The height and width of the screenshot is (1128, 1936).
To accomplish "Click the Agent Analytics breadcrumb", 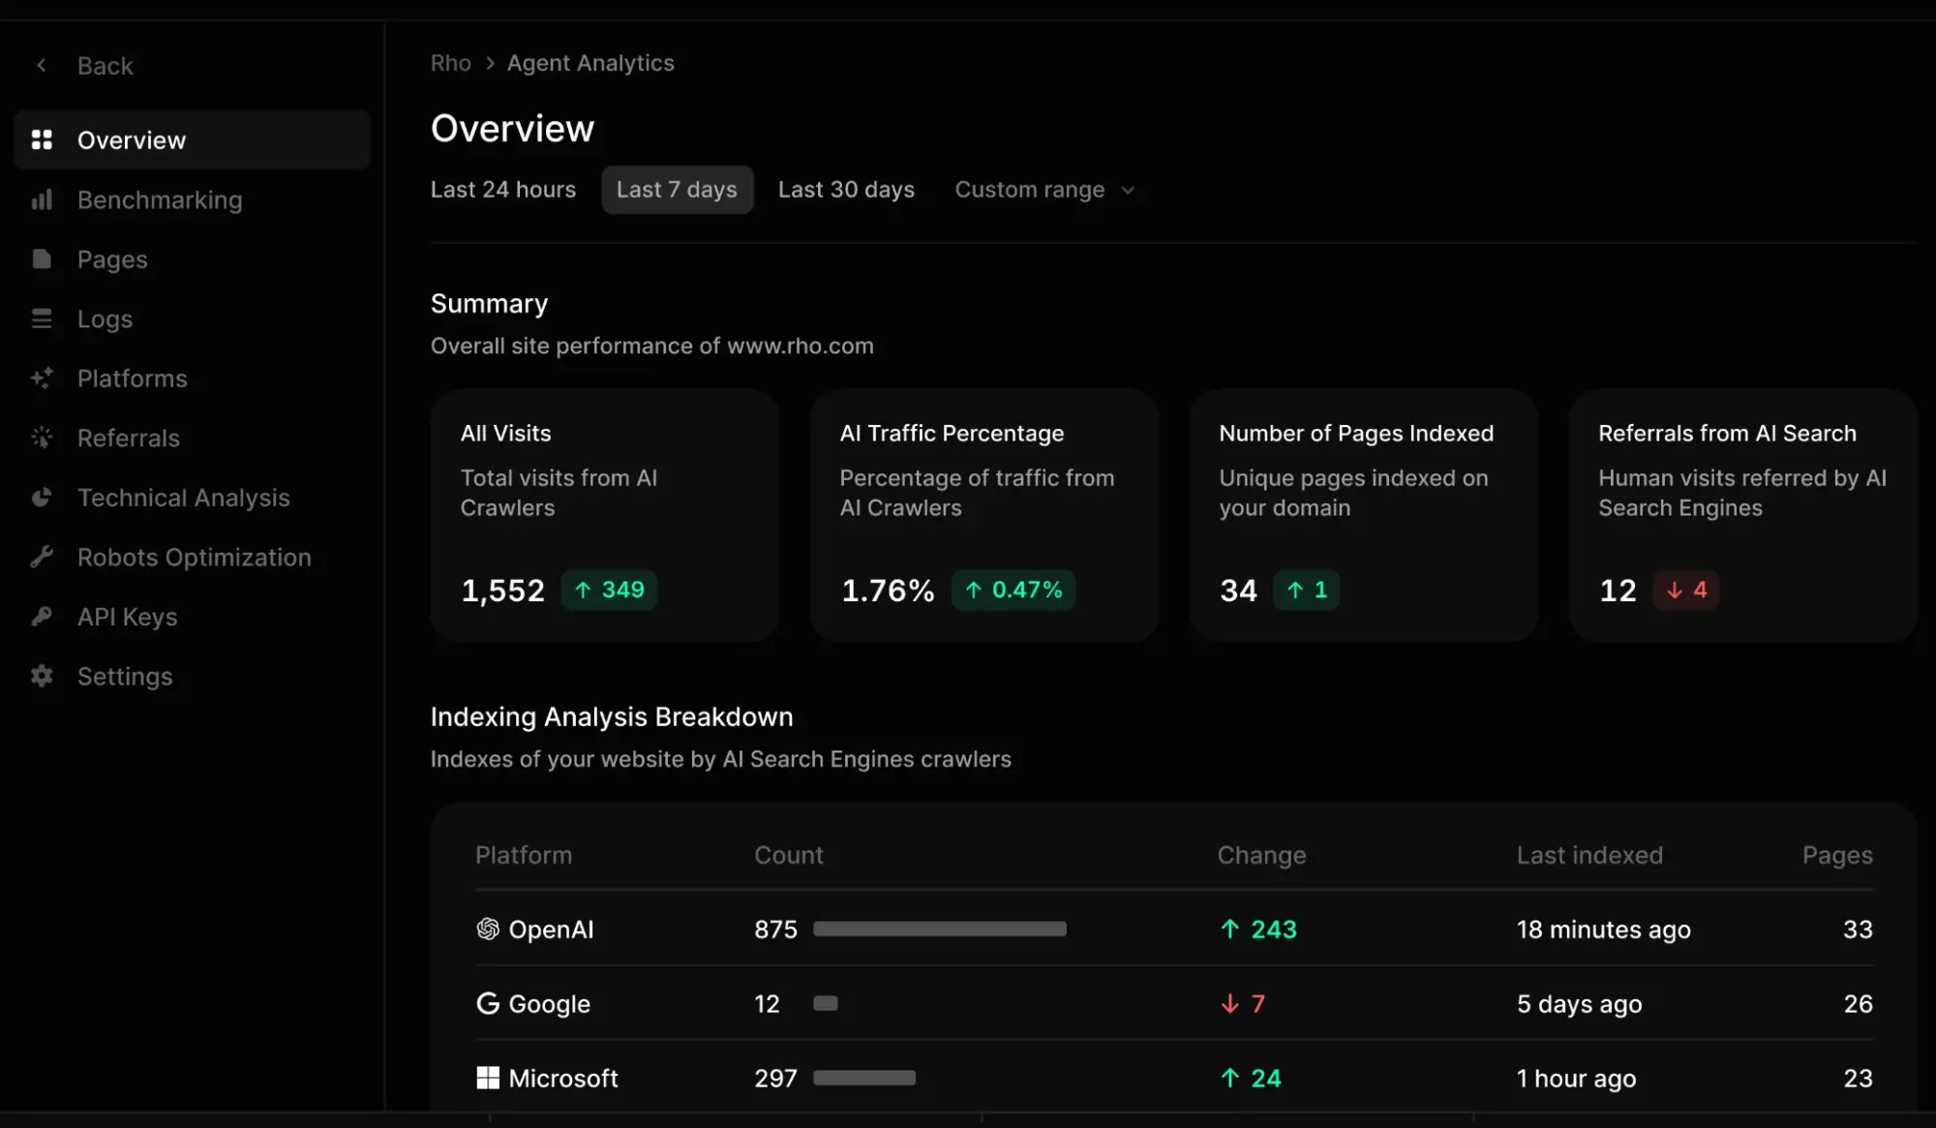I will pos(590,63).
